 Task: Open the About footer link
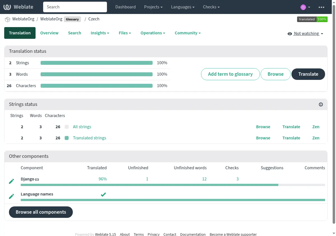[125, 234]
